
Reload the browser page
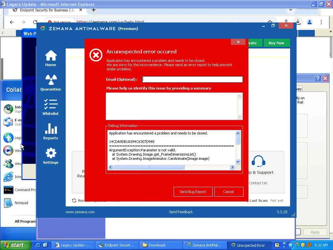[x=35, y=22]
